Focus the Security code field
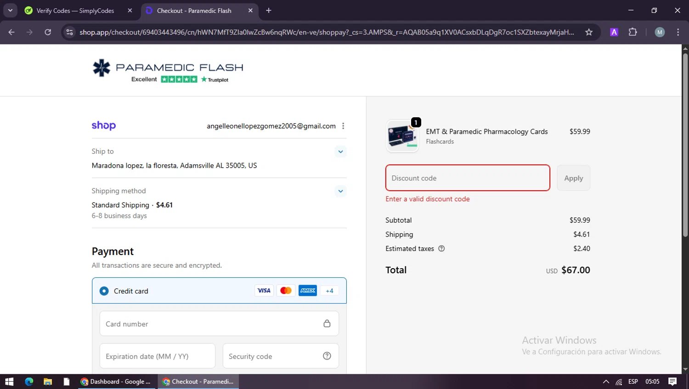The height and width of the screenshot is (389, 689). pyautogui.click(x=281, y=356)
